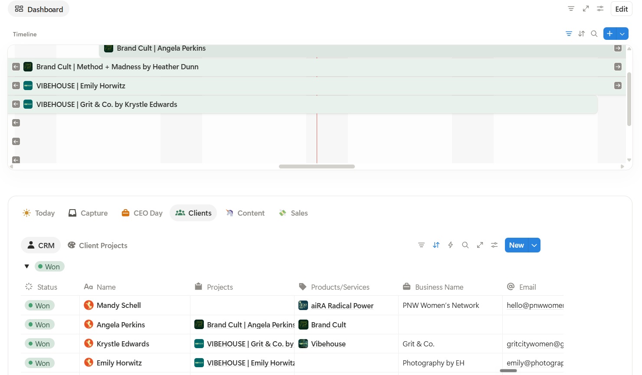Filter the Timeline with blue filter icon

[569, 34]
